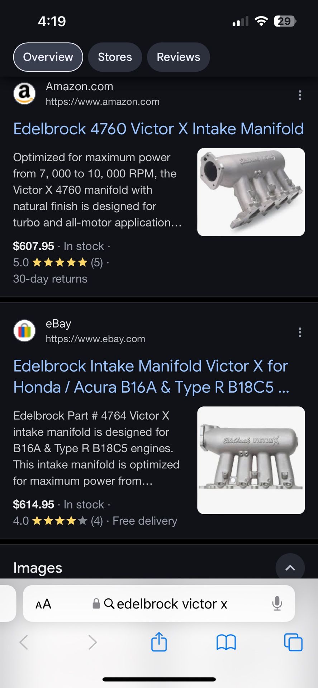Show open tabs in Safari

(x=293, y=642)
